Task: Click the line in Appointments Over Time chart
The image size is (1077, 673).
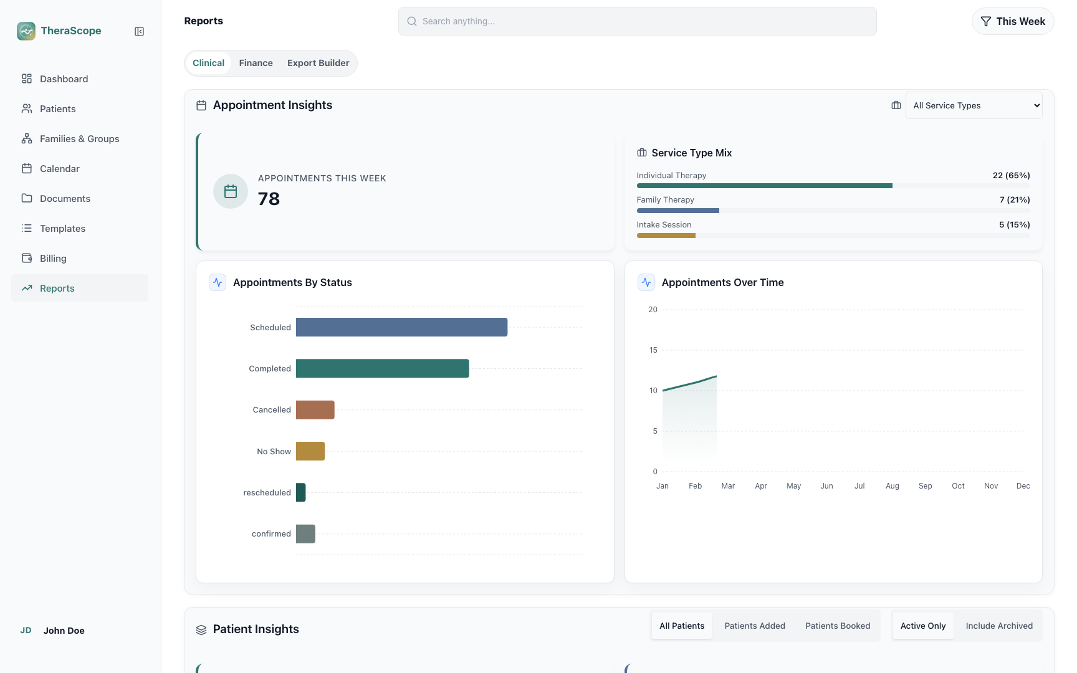Action: point(689,383)
